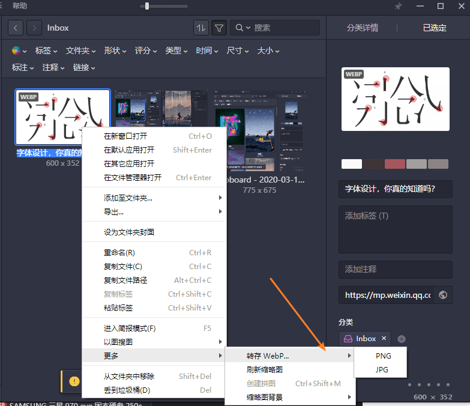
Task: Open the 以图搜图 submenu
Action: 154,342
